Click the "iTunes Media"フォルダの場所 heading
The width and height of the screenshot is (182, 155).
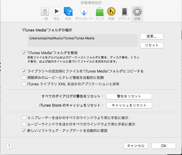pos(47,30)
